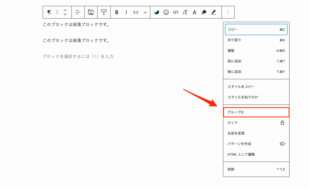Open the block options three-dot menu
This screenshot has height=188, width=309.
pos(228,12)
